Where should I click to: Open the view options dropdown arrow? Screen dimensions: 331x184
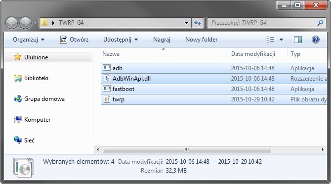[x=281, y=40]
